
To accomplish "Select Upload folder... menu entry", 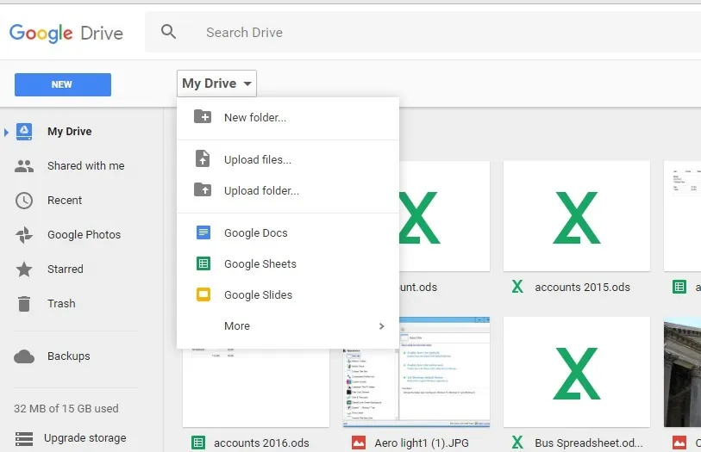I will [288, 190].
